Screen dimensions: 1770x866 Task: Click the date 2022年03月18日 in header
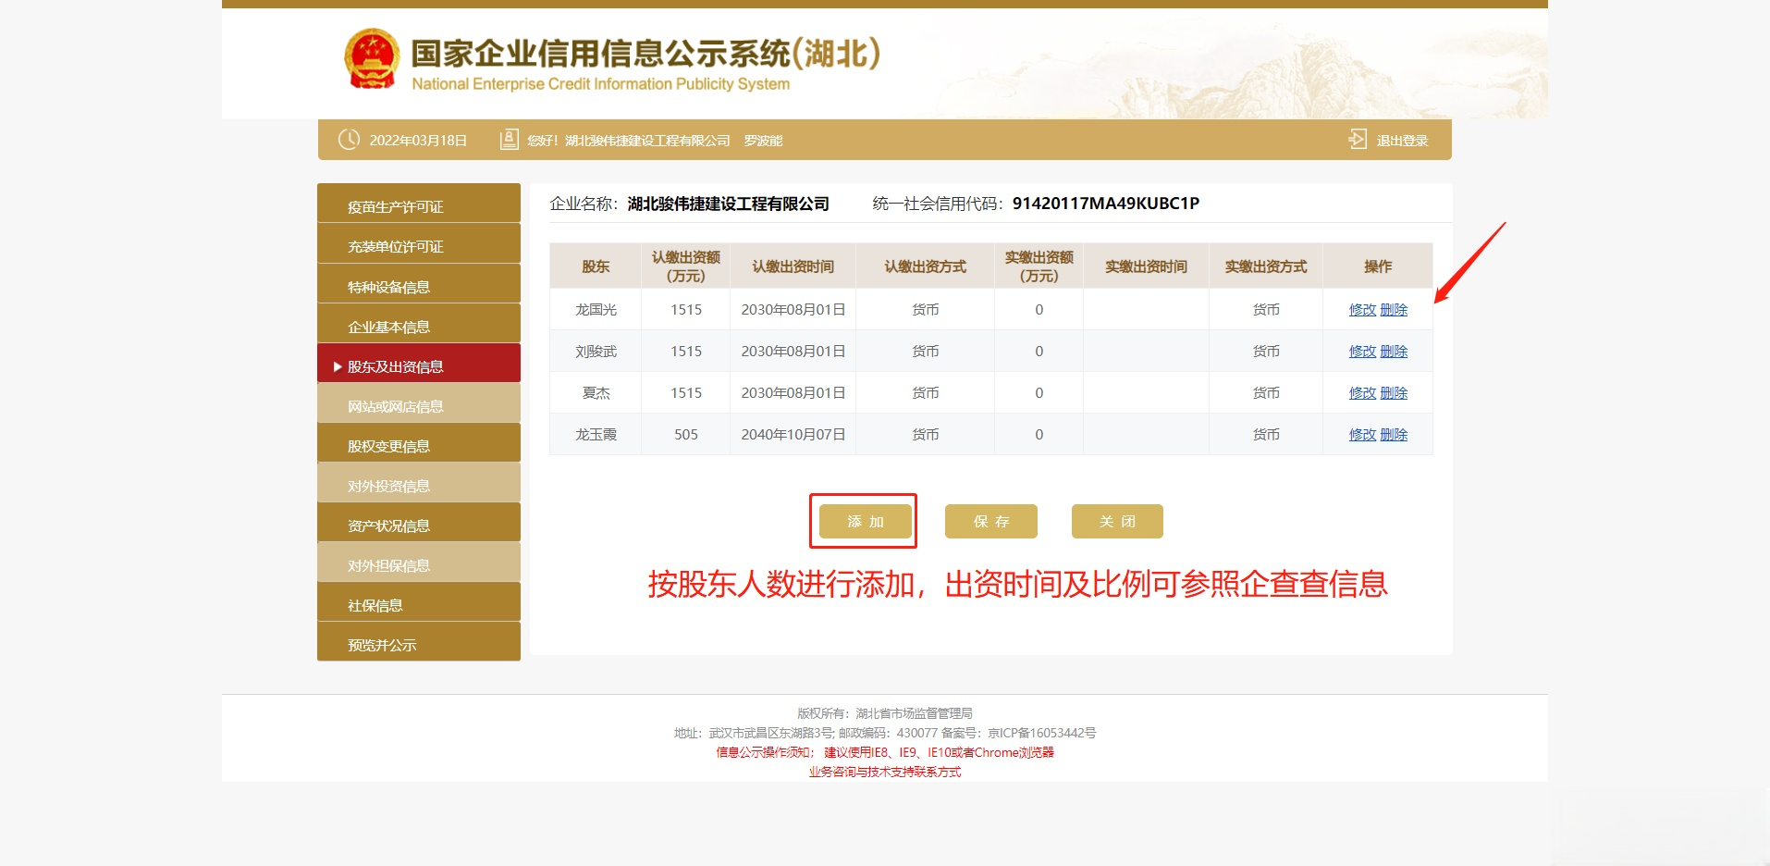coord(418,141)
